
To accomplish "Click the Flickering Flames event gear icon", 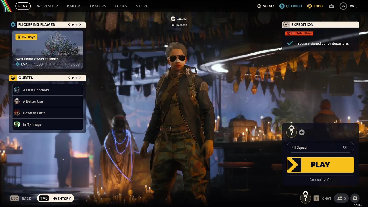I will tap(13, 25).
